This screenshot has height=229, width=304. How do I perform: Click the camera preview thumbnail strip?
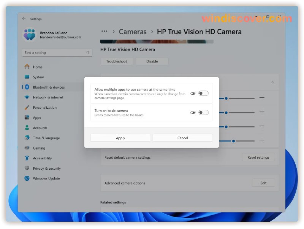click(157, 41)
